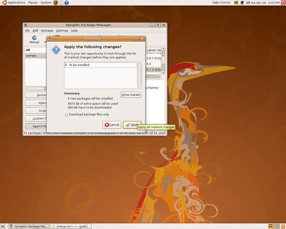This screenshot has height=229, width=286.
Task: Open the Package menu in Synaptic
Action: [47, 30]
